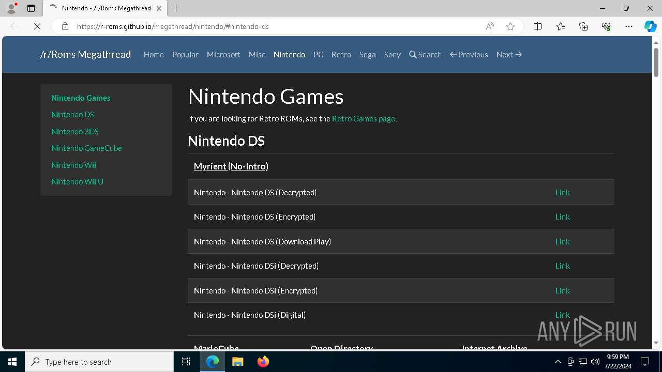Screen dimensions: 662x372
Task: Open File Explorer from taskbar
Action: tap(237, 362)
